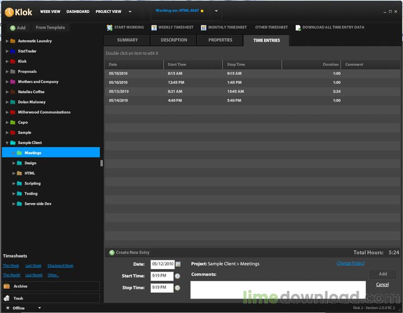Screen dimensions: 403x313
Task: Open the Dashboard view
Action: point(78,12)
